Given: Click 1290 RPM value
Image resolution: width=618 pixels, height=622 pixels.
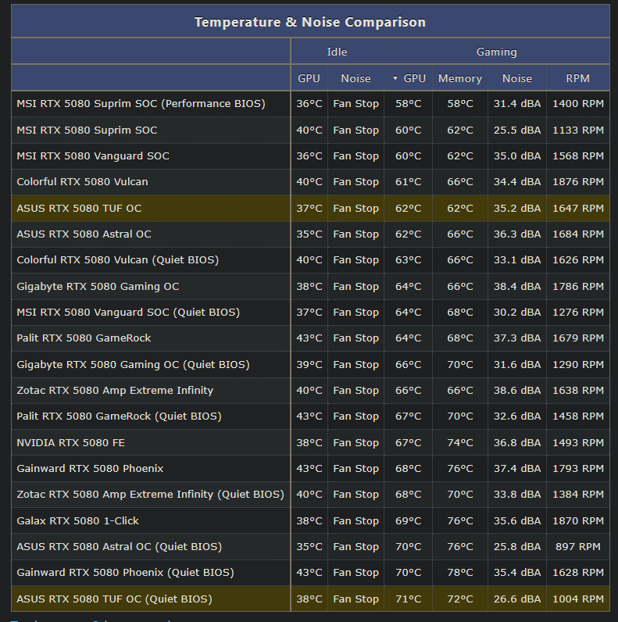Looking at the screenshot, I should 578,365.
